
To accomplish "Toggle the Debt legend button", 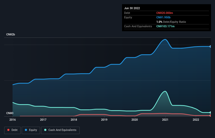I will [13, 130].
